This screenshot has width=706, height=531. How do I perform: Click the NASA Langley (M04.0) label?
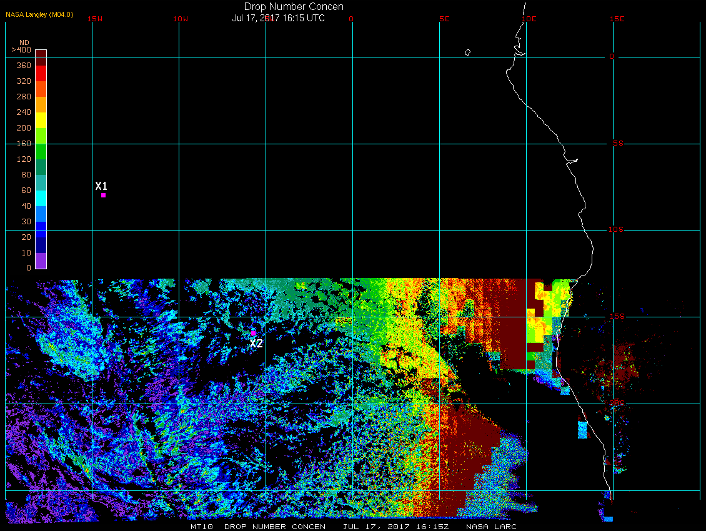point(39,14)
